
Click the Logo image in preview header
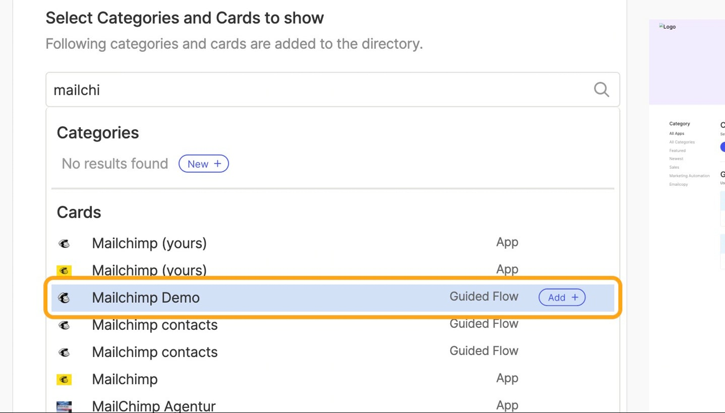click(667, 27)
